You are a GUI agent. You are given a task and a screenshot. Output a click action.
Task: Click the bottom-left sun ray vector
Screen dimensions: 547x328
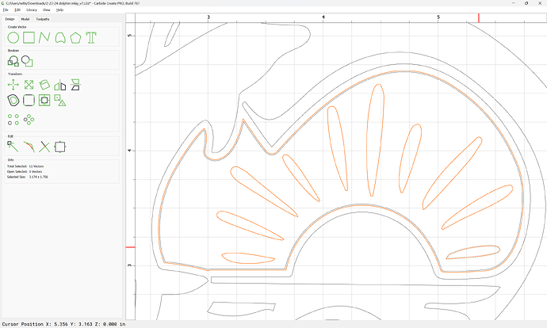pyautogui.click(x=247, y=258)
